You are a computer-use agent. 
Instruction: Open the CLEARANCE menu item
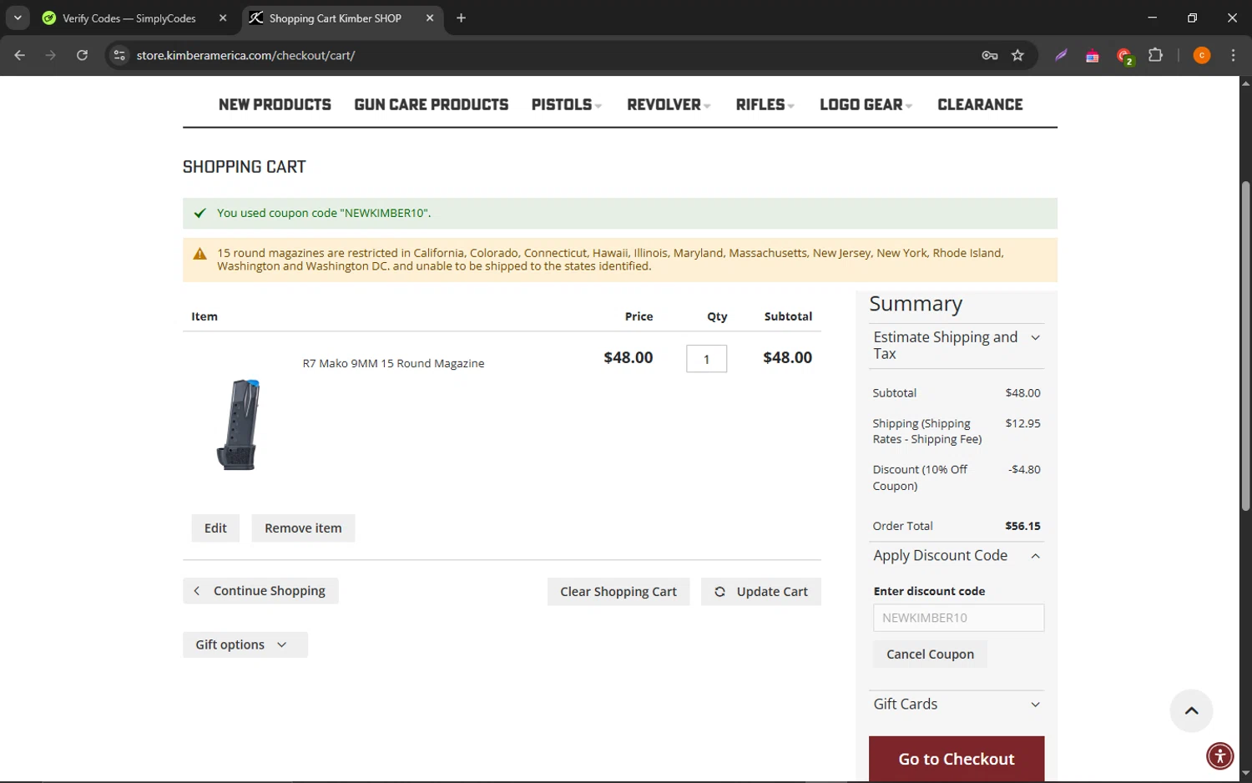(x=980, y=104)
